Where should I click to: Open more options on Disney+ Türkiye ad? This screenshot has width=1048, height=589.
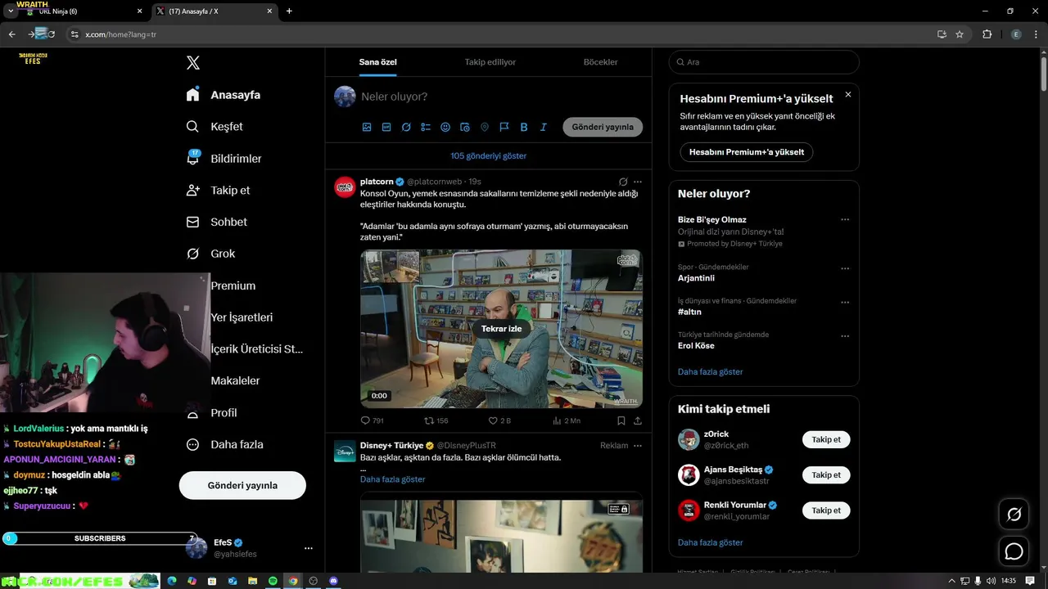coord(638,446)
